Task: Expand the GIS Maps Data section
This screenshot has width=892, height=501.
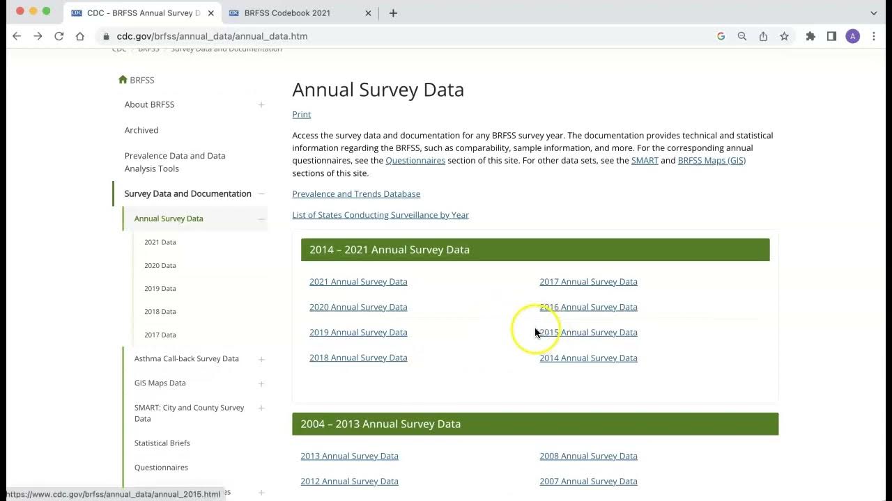Action: pyautogui.click(x=261, y=383)
